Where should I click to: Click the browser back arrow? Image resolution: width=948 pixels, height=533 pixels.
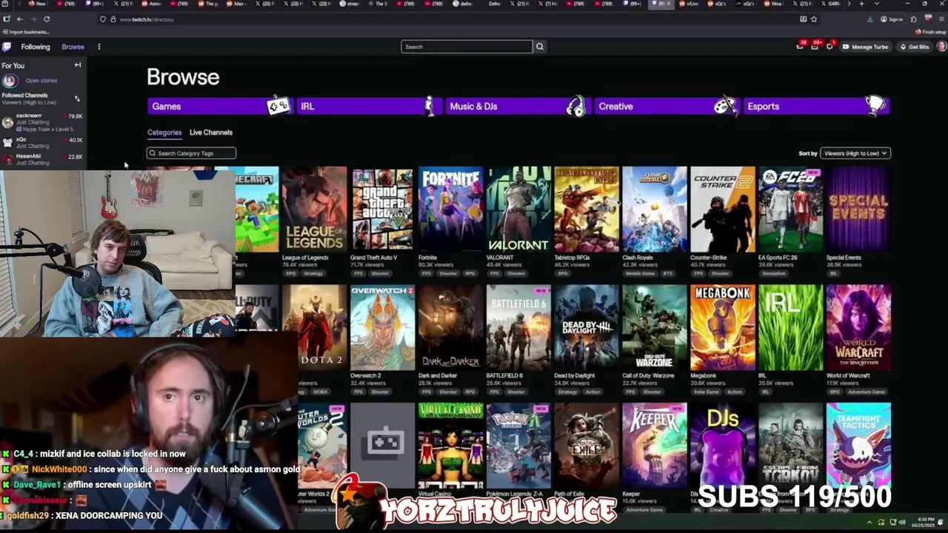pos(20,19)
